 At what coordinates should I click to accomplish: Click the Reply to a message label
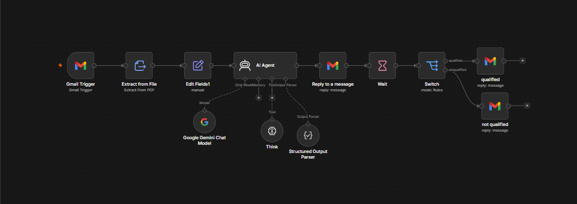(333, 84)
